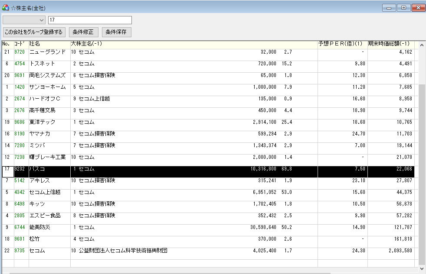Click stock code 9720 for ニューグランド
Image resolution: width=426 pixels, height=274 pixels.
coord(20,52)
